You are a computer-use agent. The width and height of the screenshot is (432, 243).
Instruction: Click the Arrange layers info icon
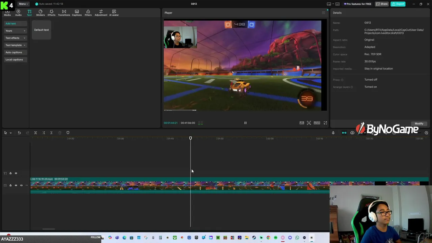351,87
